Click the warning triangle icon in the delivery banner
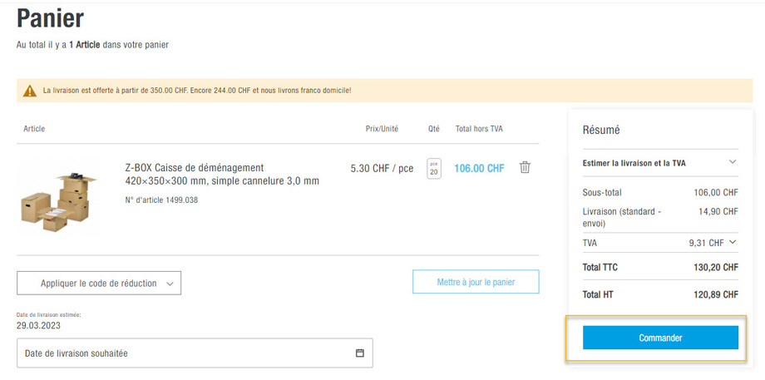This screenshot has height=380, width=765. [x=30, y=91]
